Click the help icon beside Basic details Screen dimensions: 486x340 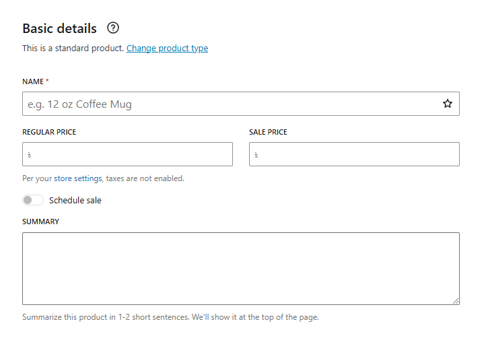(113, 28)
